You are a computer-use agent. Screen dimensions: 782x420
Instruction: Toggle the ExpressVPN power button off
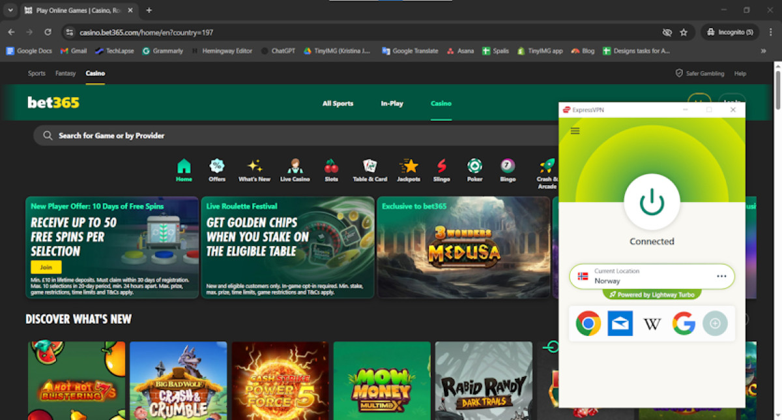click(x=652, y=203)
